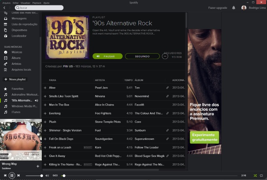Viewport: 267px width, 180px height.
Task: Add Everlong with plus icon
Action: click(x=45, y=113)
